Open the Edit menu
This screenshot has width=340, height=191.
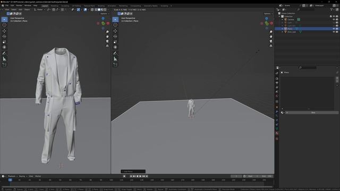click(12, 6)
